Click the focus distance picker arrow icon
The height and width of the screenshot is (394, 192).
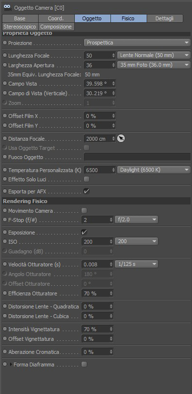[121, 138]
